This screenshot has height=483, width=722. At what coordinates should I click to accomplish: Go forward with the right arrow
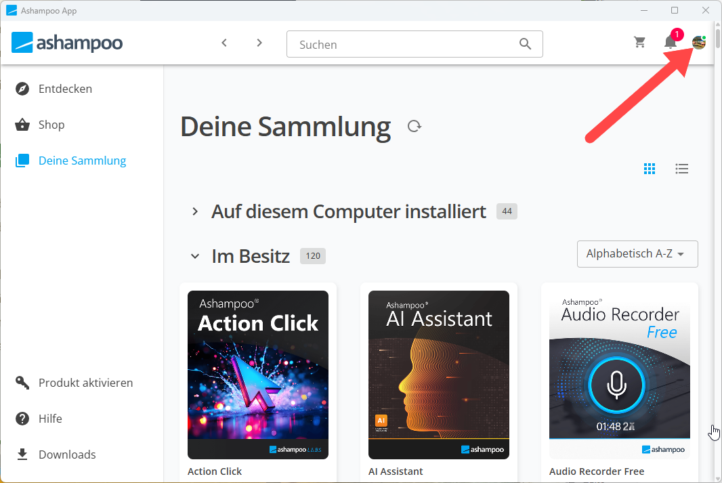[259, 43]
